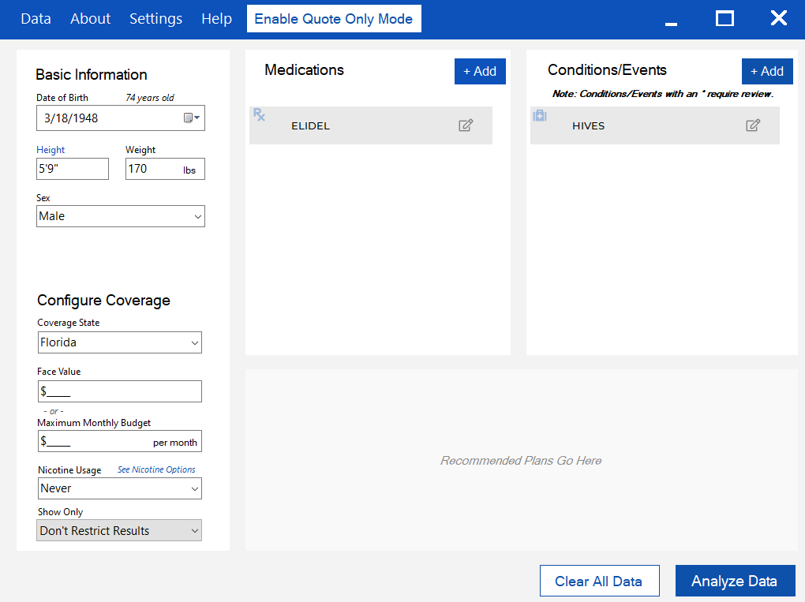The width and height of the screenshot is (805, 602).
Task: Expand the Sex dropdown
Action: click(x=120, y=216)
